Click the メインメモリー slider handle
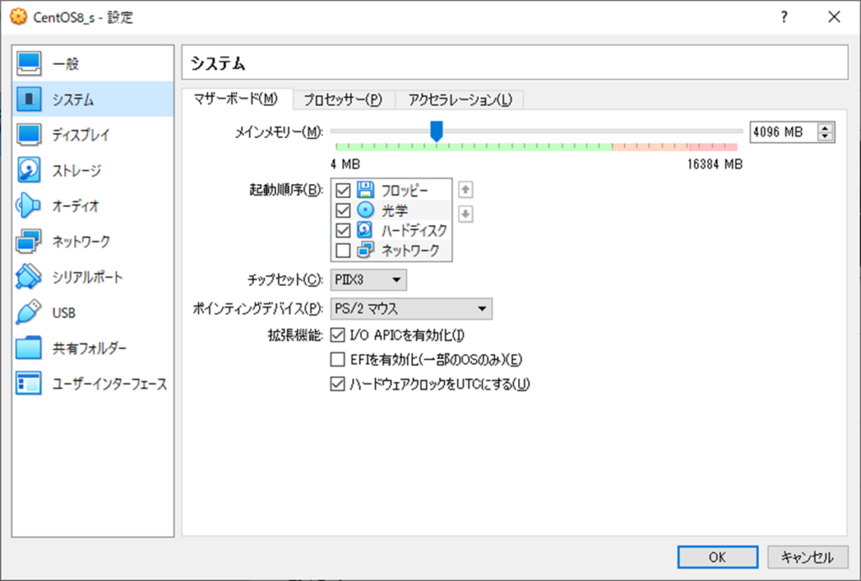The image size is (861, 581). (436, 131)
